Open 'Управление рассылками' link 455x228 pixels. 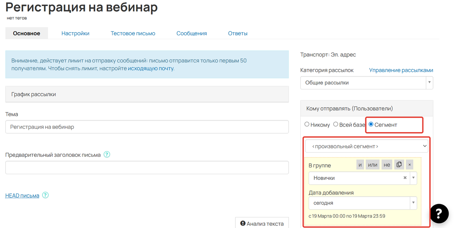click(401, 70)
